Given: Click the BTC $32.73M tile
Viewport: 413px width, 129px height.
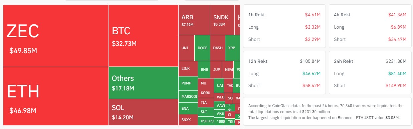Looking at the screenshot, I should coord(143,36).
